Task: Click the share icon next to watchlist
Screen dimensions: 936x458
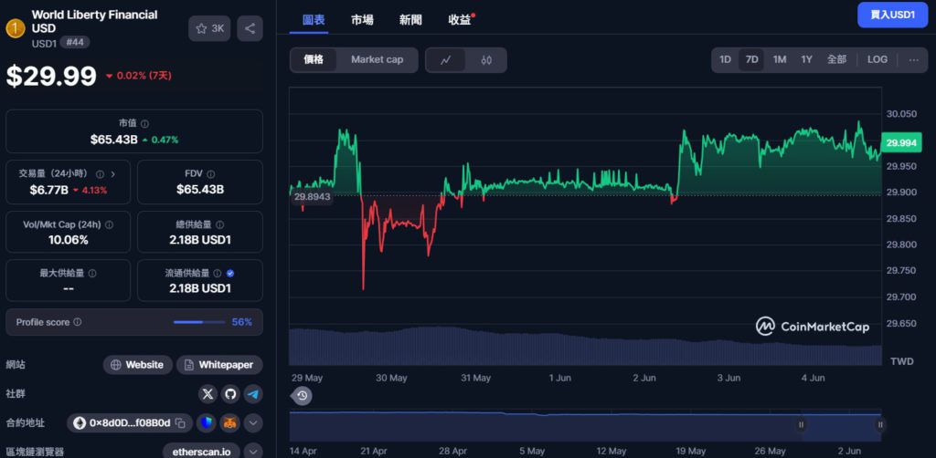Action: (250, 28)
